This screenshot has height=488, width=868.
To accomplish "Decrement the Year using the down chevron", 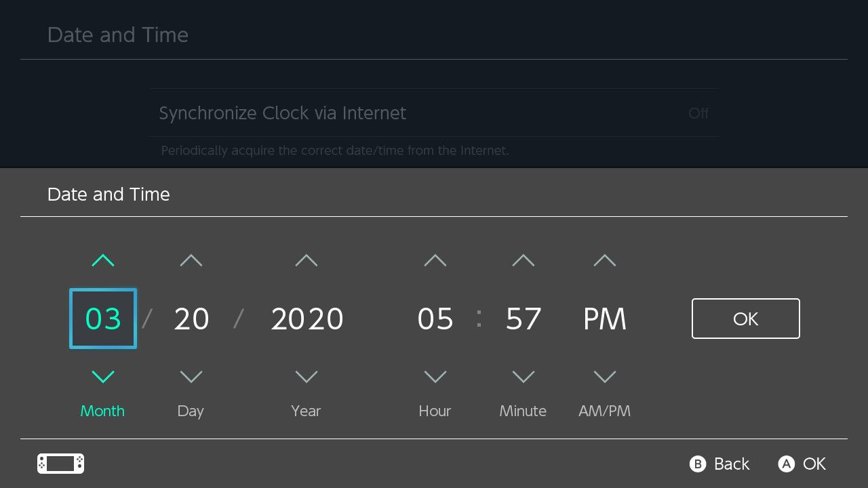I will [x=307, y=377].
